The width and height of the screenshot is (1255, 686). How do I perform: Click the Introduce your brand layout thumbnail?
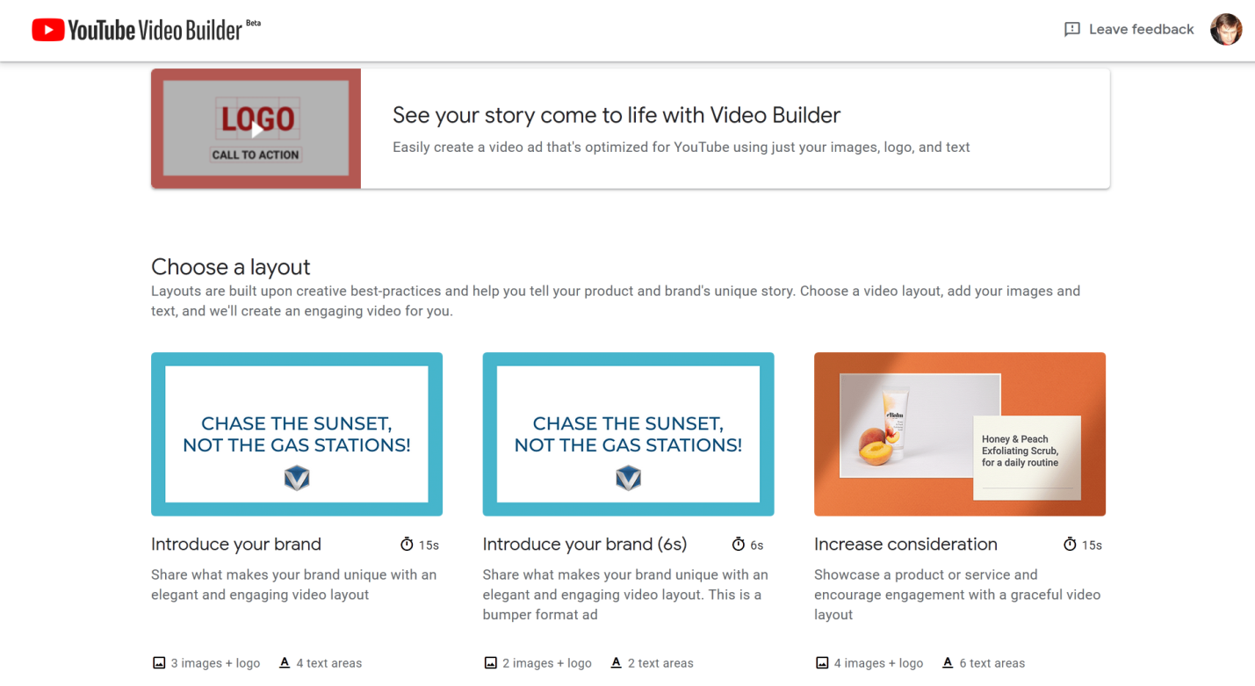296,434
